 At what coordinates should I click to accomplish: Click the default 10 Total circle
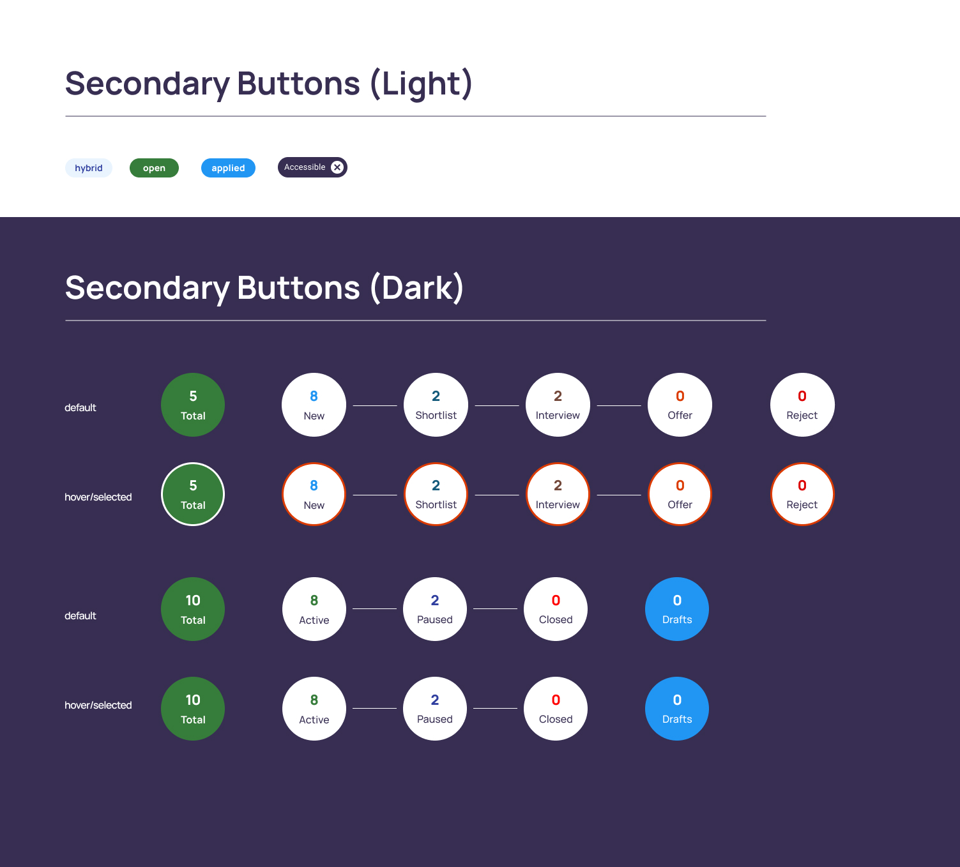[x=193, y=609]
